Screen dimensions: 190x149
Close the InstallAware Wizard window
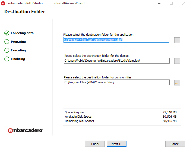(184, 4)
